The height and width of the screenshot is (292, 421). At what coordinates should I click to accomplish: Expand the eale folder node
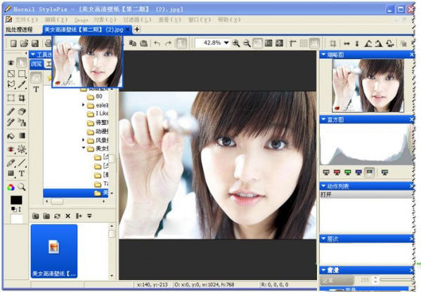[84, 105]
